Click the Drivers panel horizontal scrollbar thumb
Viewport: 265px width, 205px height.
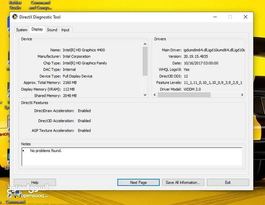(184, 95)
